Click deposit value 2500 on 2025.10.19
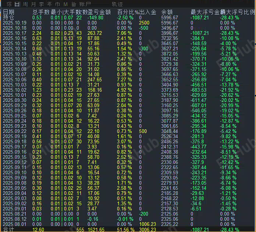Viewport: 256px width, 232px height. point(144,23)
